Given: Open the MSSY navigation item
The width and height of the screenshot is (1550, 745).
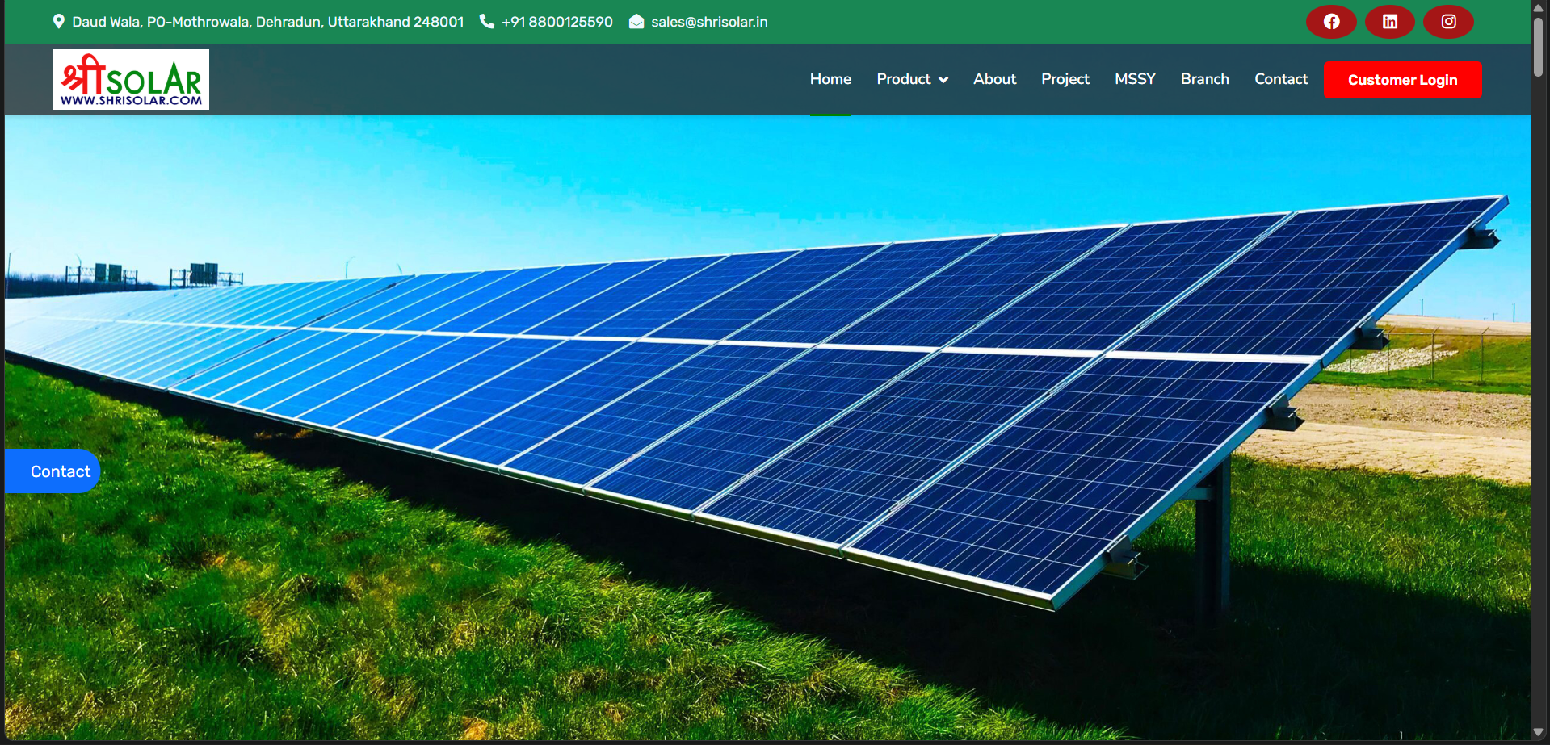Looking at the screenshot, I should (x=1135, y=78).
